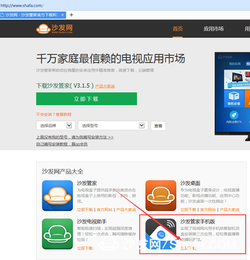Click the 查看 button
250x260 pixels.
click(158, 126)
